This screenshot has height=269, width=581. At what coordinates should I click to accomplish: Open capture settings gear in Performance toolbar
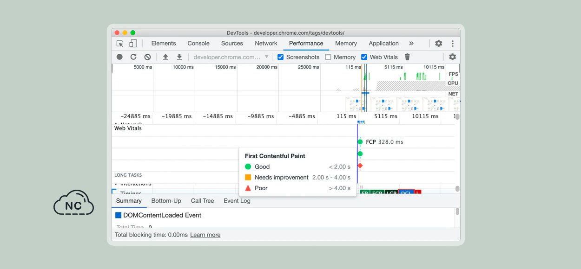452,57
